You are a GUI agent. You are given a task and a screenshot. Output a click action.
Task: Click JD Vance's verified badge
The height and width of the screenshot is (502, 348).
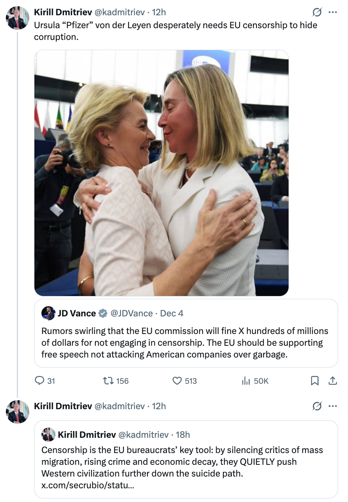[103, 313]
